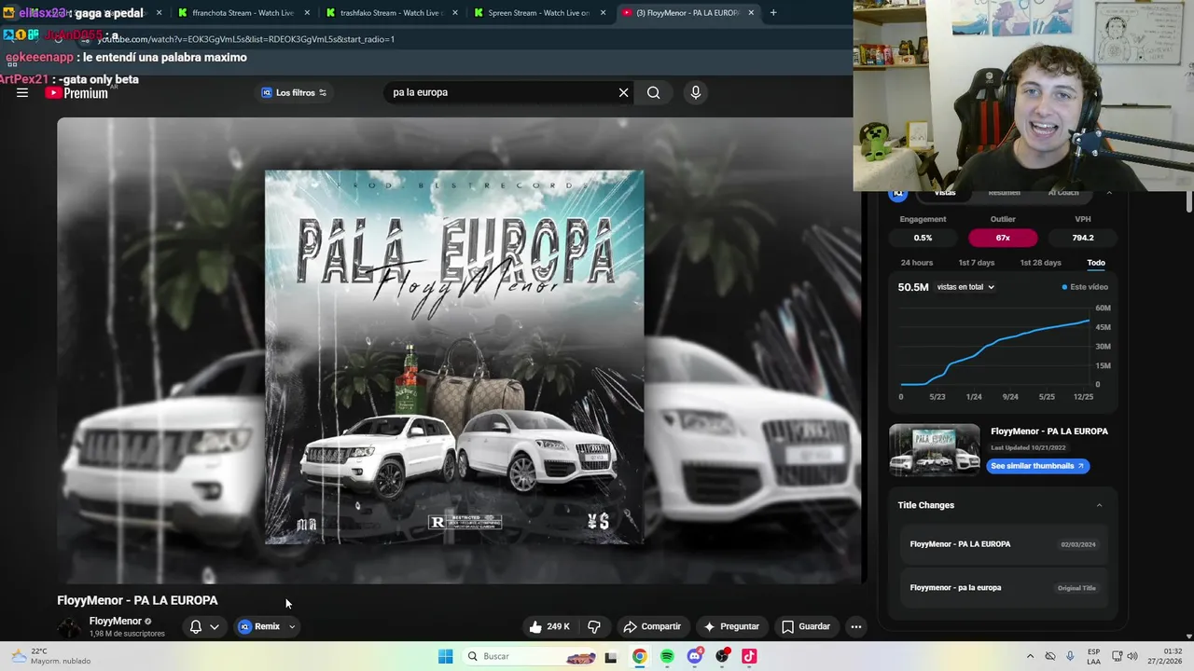Show hidden system tray icons chevron
This screenshot has height=671, width=1194.
pyautogui.click(x=1030, y=656)
